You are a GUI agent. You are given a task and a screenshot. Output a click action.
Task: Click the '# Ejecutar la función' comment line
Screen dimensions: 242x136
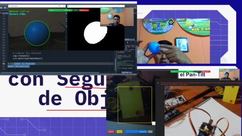coord(22,64)
